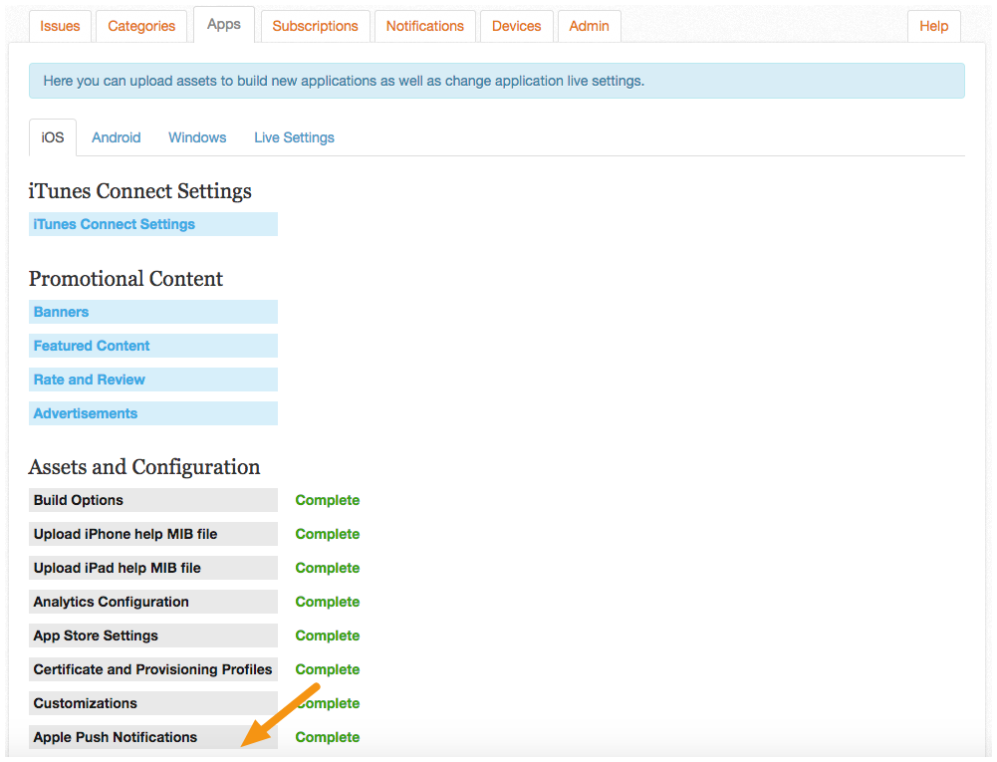Switch to the Android sub-tab
This screenshot has width=997, height=762.
tap(116, 137)
